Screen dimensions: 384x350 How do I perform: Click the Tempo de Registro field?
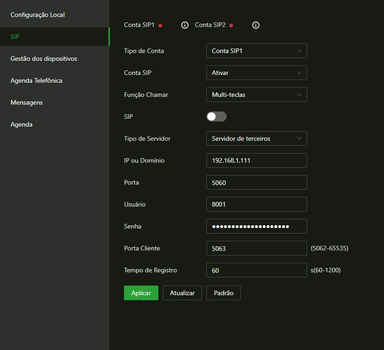257,270
